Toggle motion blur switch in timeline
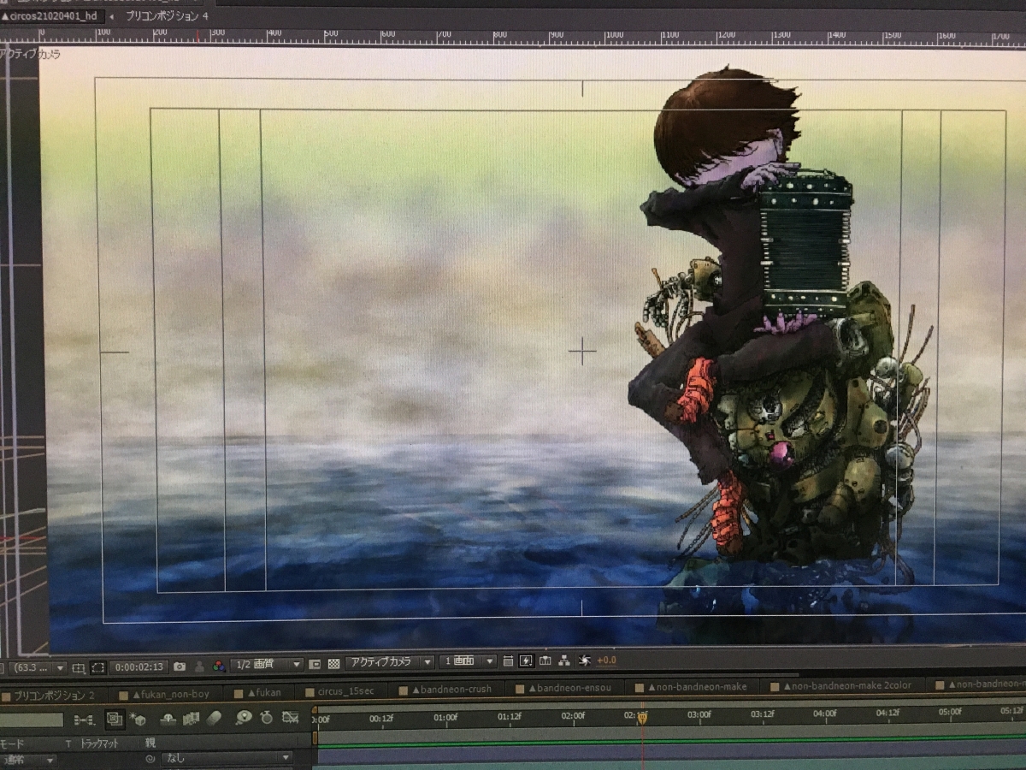Viewport: 1026px width, 770px height. [214, 718]
